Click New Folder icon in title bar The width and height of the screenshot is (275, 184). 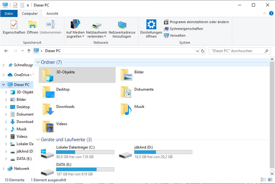[22, 5]
